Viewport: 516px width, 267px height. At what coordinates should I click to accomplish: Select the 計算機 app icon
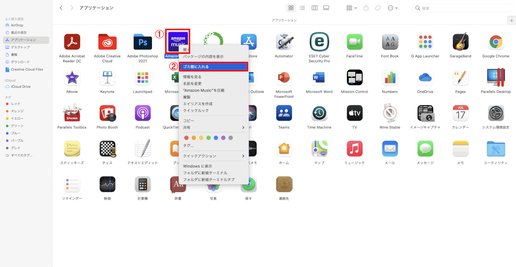click(143, 184)
